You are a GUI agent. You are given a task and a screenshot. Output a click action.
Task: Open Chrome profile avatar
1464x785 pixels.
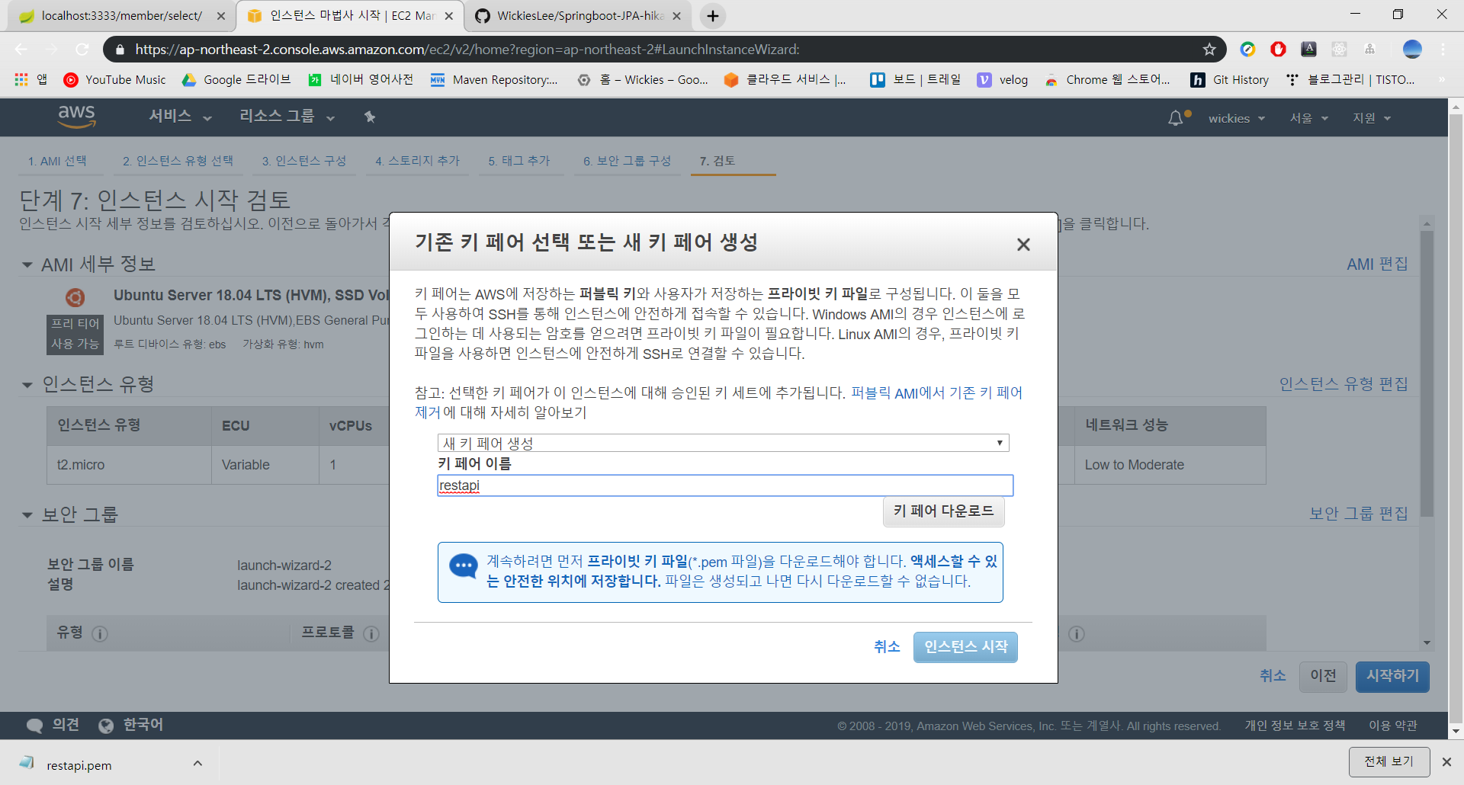click(1412, 50)
